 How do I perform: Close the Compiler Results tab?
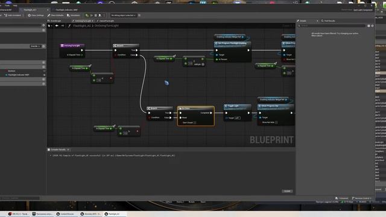pos(68,149)
